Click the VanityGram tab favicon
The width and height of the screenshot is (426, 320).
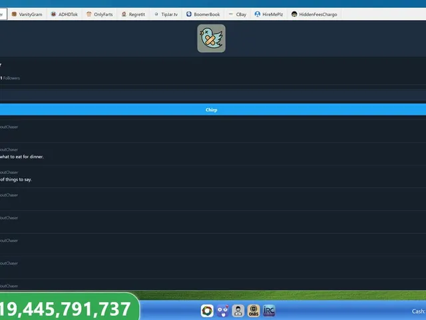coord(14,14)
